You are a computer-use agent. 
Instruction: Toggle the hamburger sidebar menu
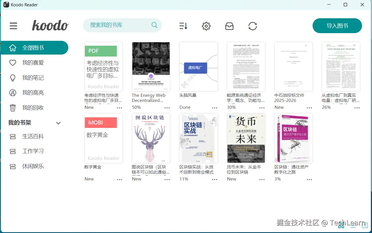coord(13,26)
